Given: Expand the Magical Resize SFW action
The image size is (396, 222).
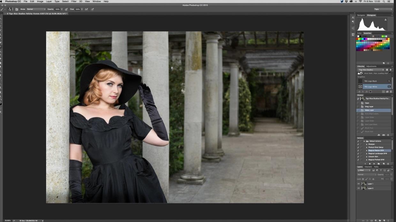Looking at the screenshot, I should (367, 151).
